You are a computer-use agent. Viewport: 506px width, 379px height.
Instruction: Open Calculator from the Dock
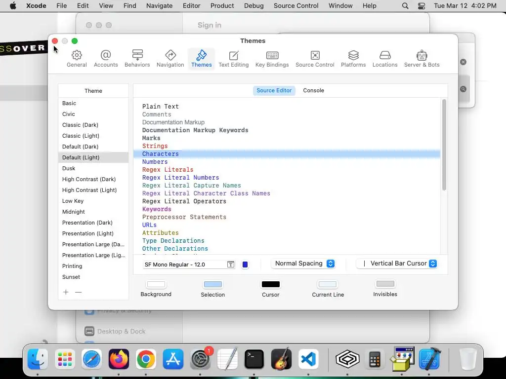pos(375,359)
